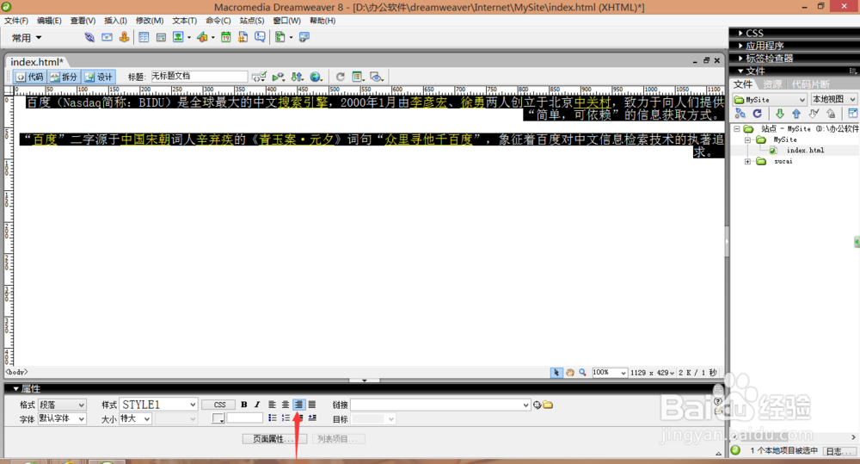This screenshot has width=860, height=464.
Task: Click the insert Div tag icon
Action: [x=161, y=37]
